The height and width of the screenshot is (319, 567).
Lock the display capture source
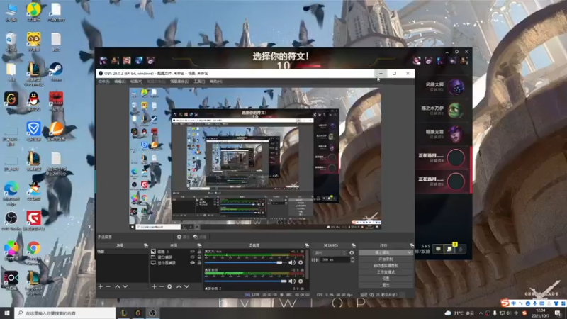[x=199, y=263]
